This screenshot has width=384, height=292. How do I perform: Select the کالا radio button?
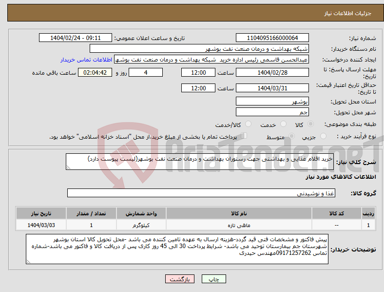310,124
